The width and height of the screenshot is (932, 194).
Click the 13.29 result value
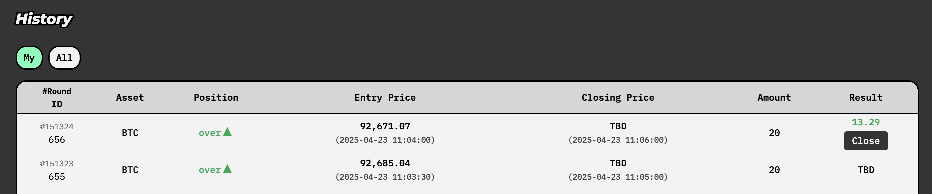(x=866, y=122)
